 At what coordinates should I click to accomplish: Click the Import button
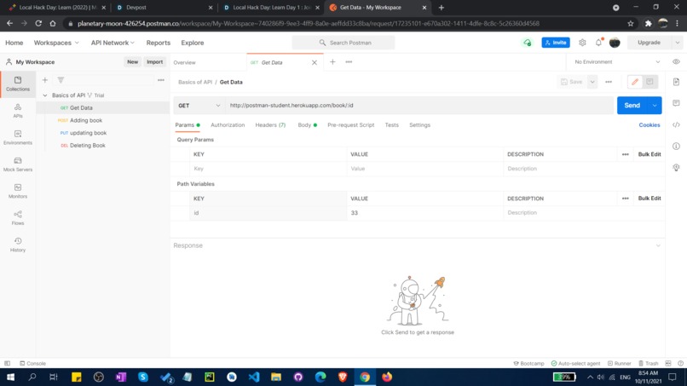pyautogui.click(x=154, y=62)
